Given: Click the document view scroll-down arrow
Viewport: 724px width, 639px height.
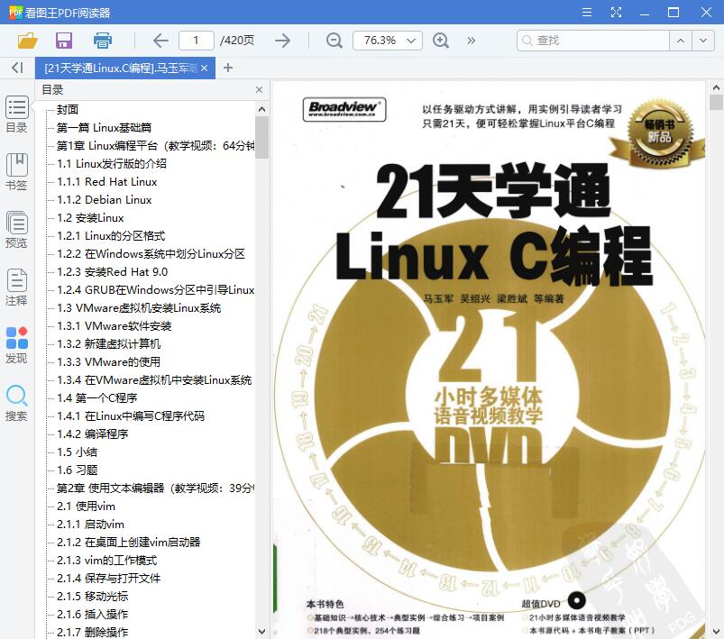Looking at the screenshot, I should tap(716, 631).
